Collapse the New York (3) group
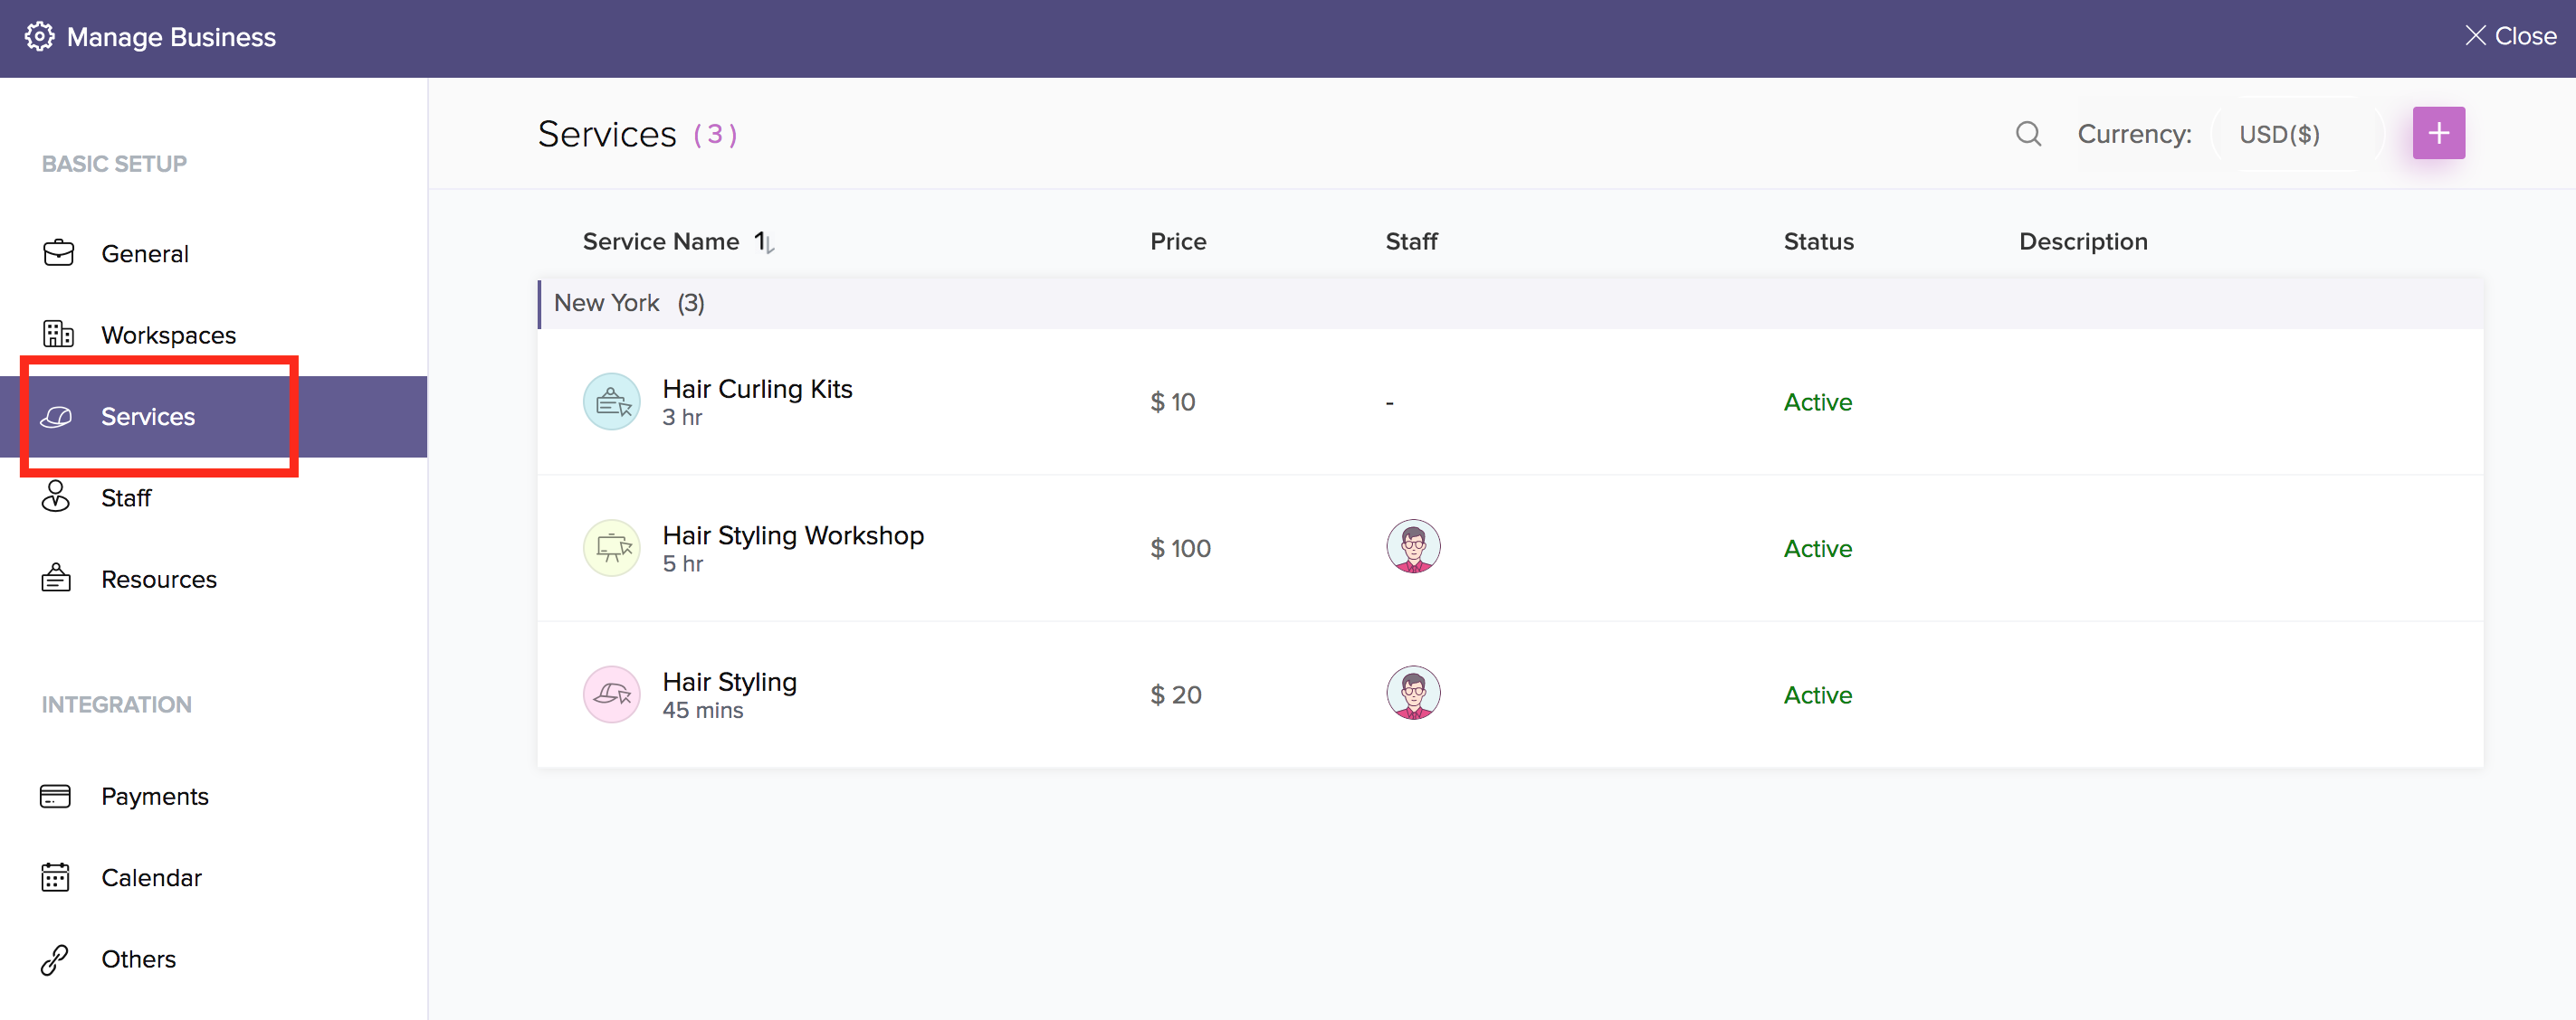The height and width of the screenshot is (1020, 2576). (x=629, y=303)
